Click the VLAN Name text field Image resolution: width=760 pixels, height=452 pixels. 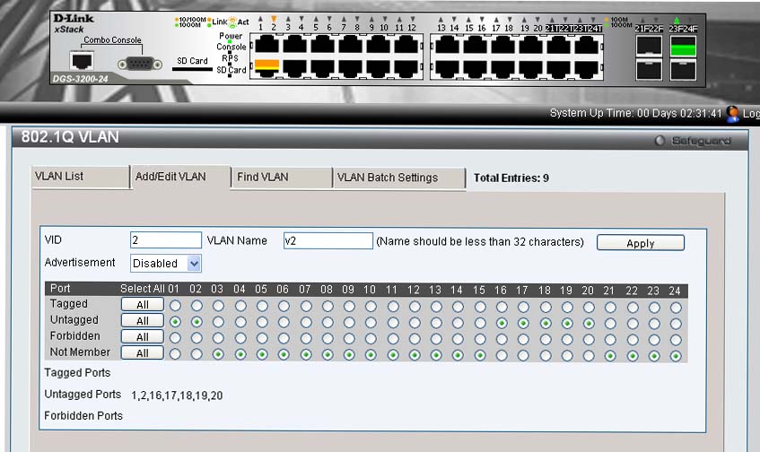(x=328, y=240)
